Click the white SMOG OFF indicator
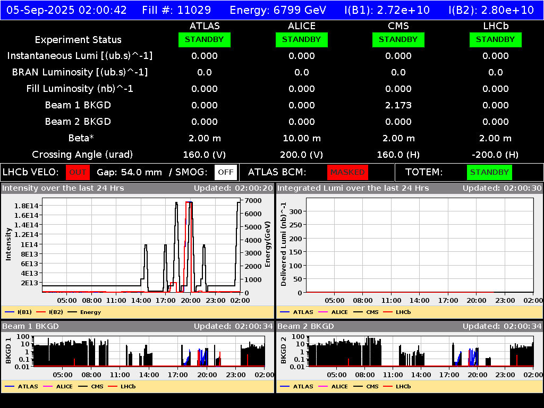Screen dimensions: 544x408 (225, 172)
